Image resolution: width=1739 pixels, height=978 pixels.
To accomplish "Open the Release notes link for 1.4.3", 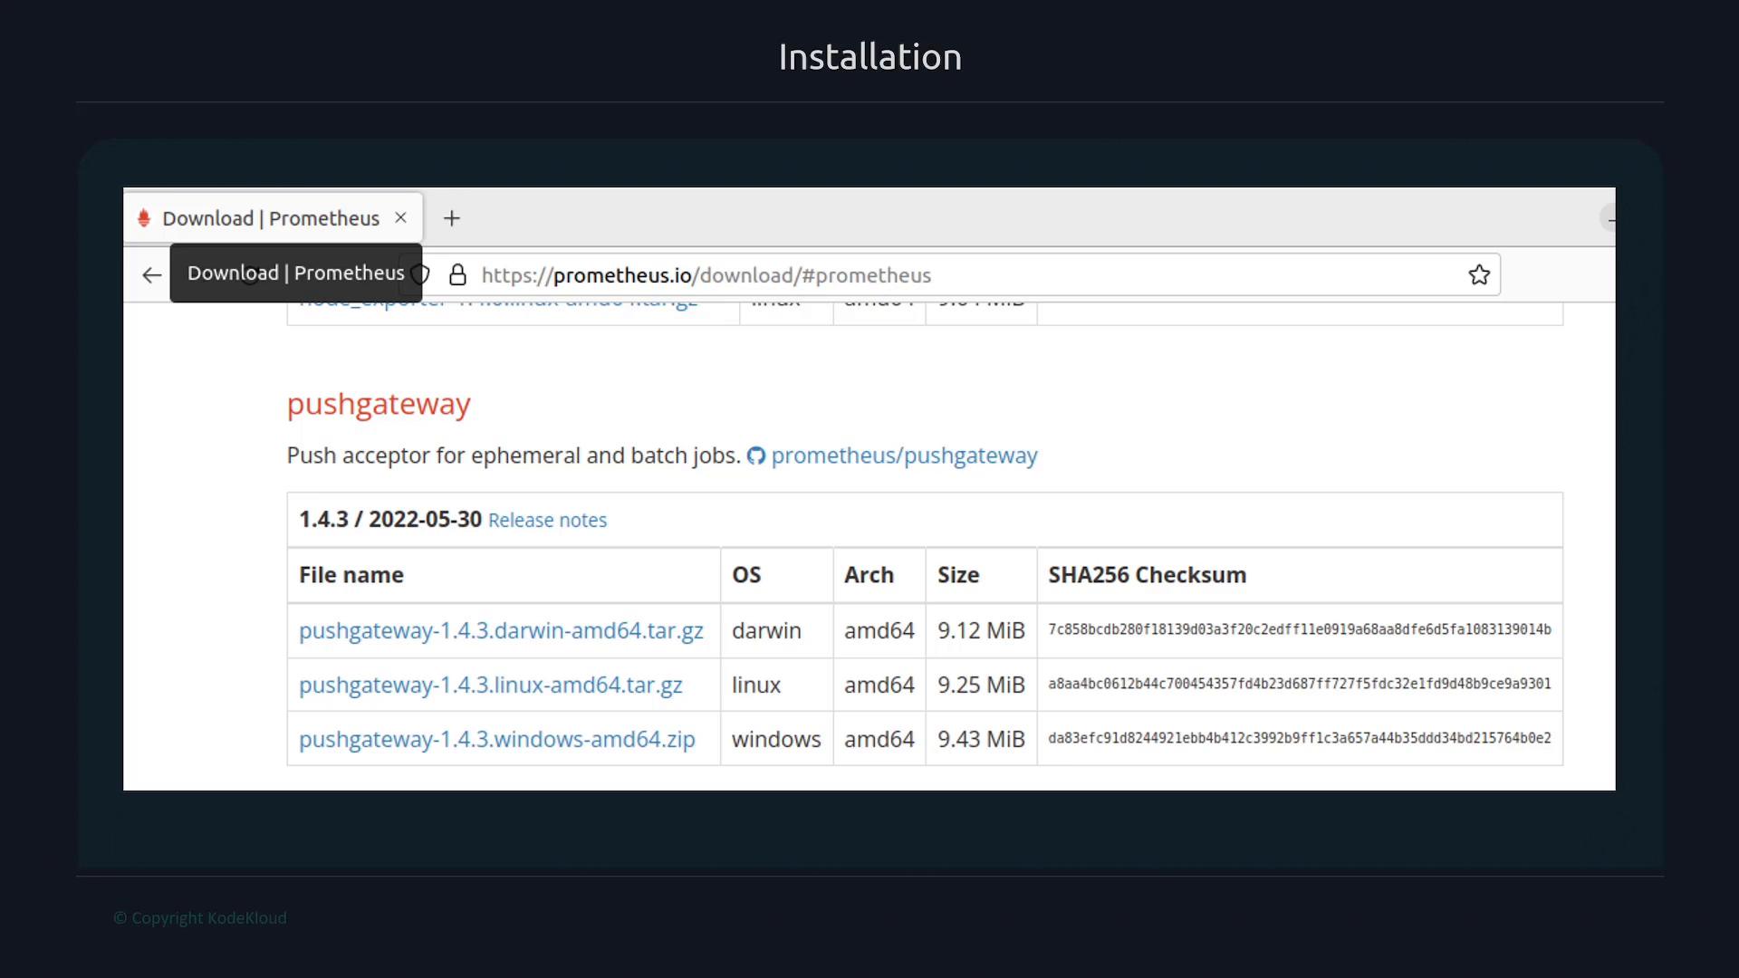I will point(547,521).
